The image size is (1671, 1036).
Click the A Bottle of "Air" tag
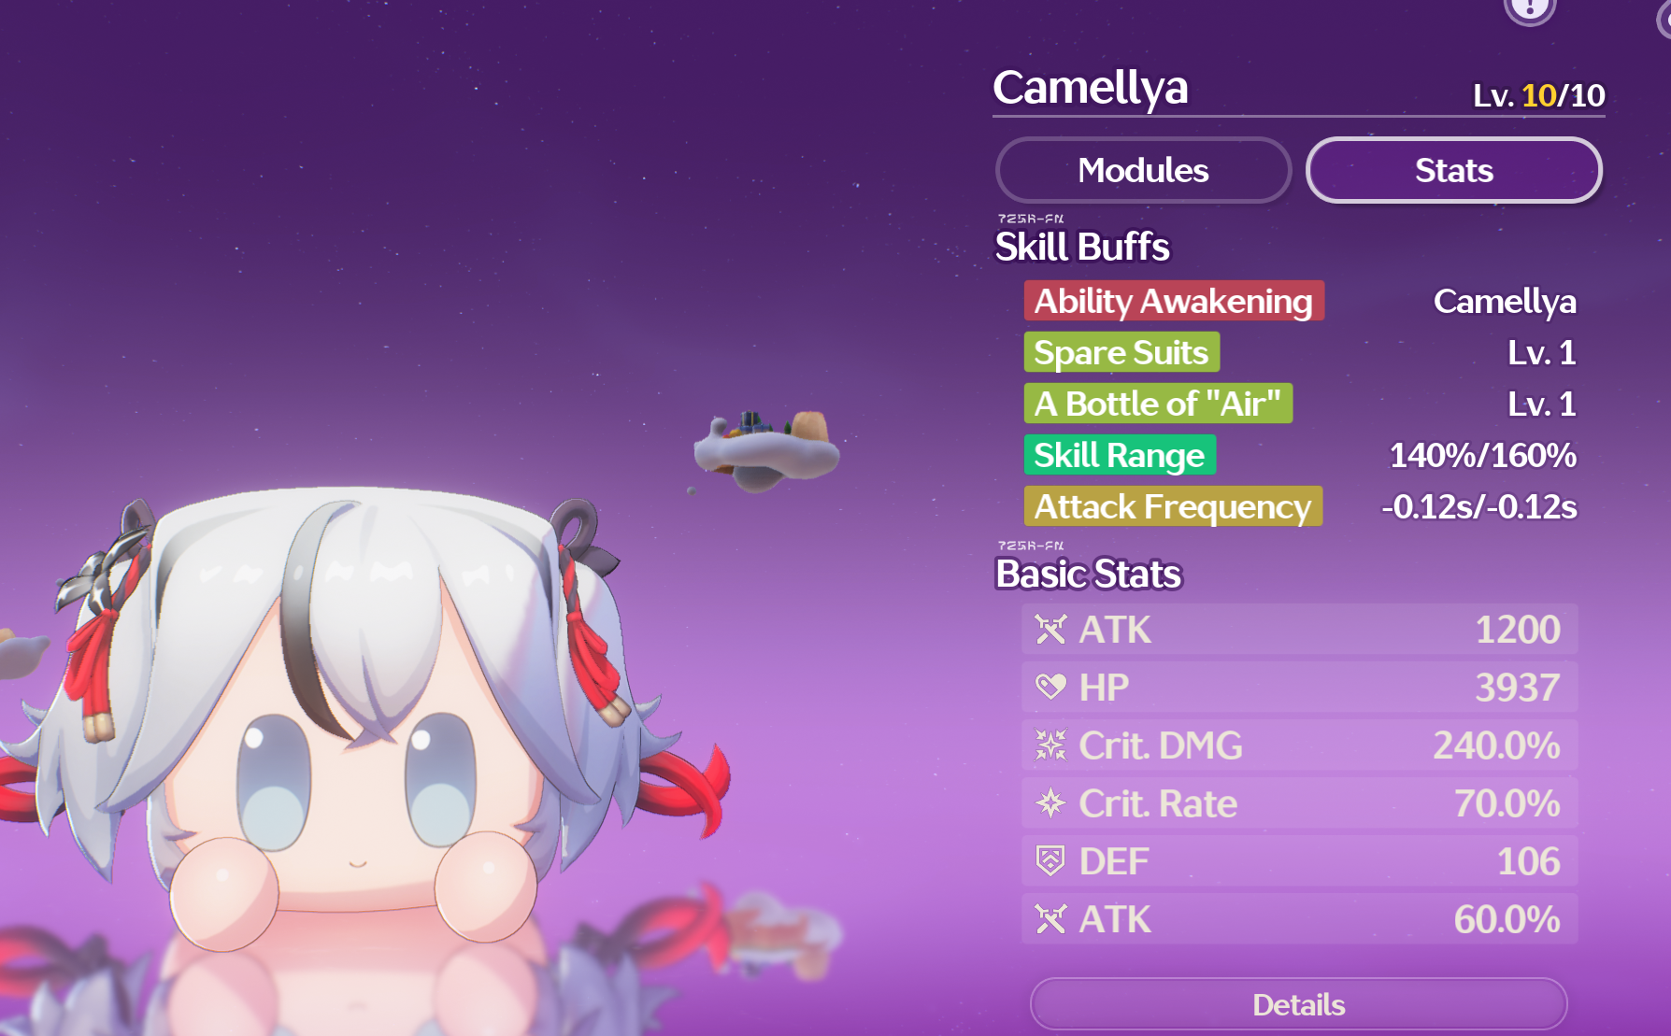[1158, 404]
